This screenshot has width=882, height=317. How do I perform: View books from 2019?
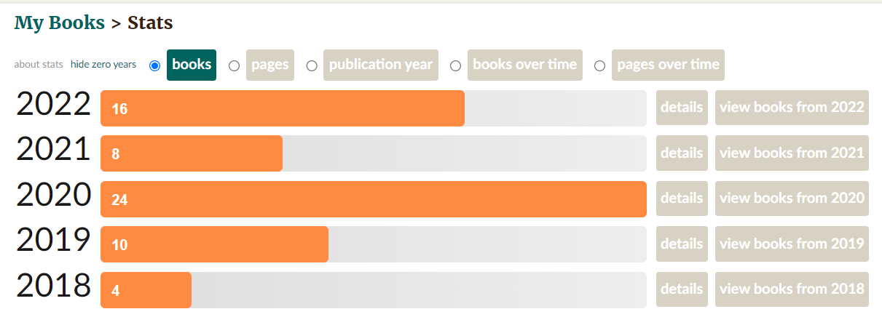click(792, 244)
